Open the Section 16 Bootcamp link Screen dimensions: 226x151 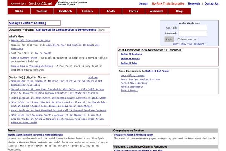pyautogui.click(x=131, y=54)
